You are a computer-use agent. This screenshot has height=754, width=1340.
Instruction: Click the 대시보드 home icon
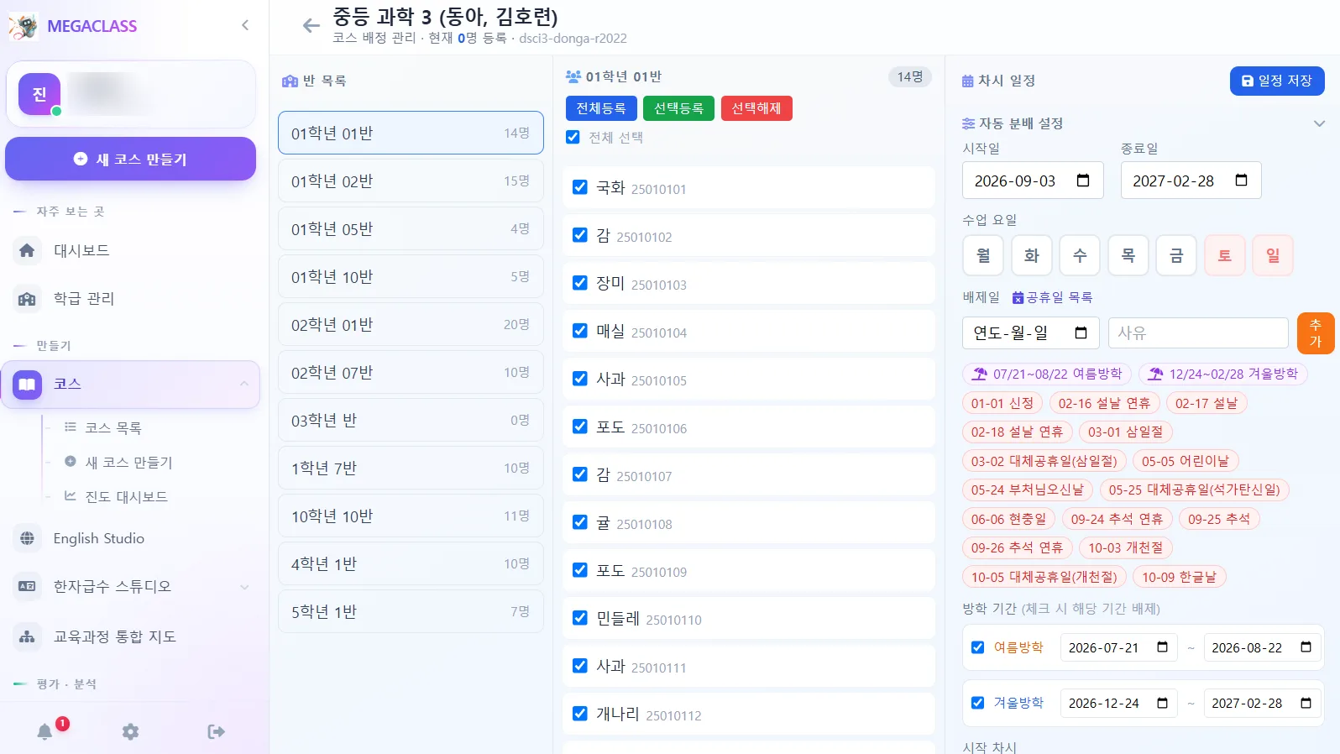point(27,250)
